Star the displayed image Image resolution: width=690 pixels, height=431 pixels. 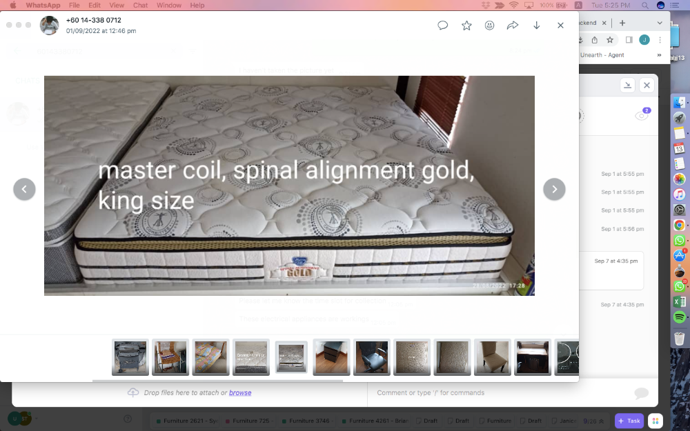point(466,25)
